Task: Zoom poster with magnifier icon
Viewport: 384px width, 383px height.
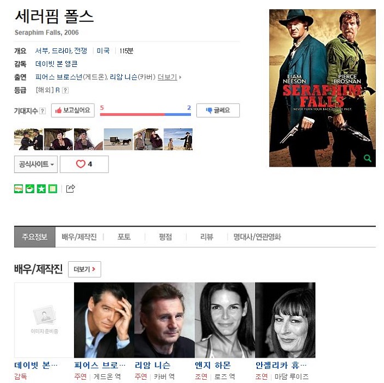Action: click(368, 158)
